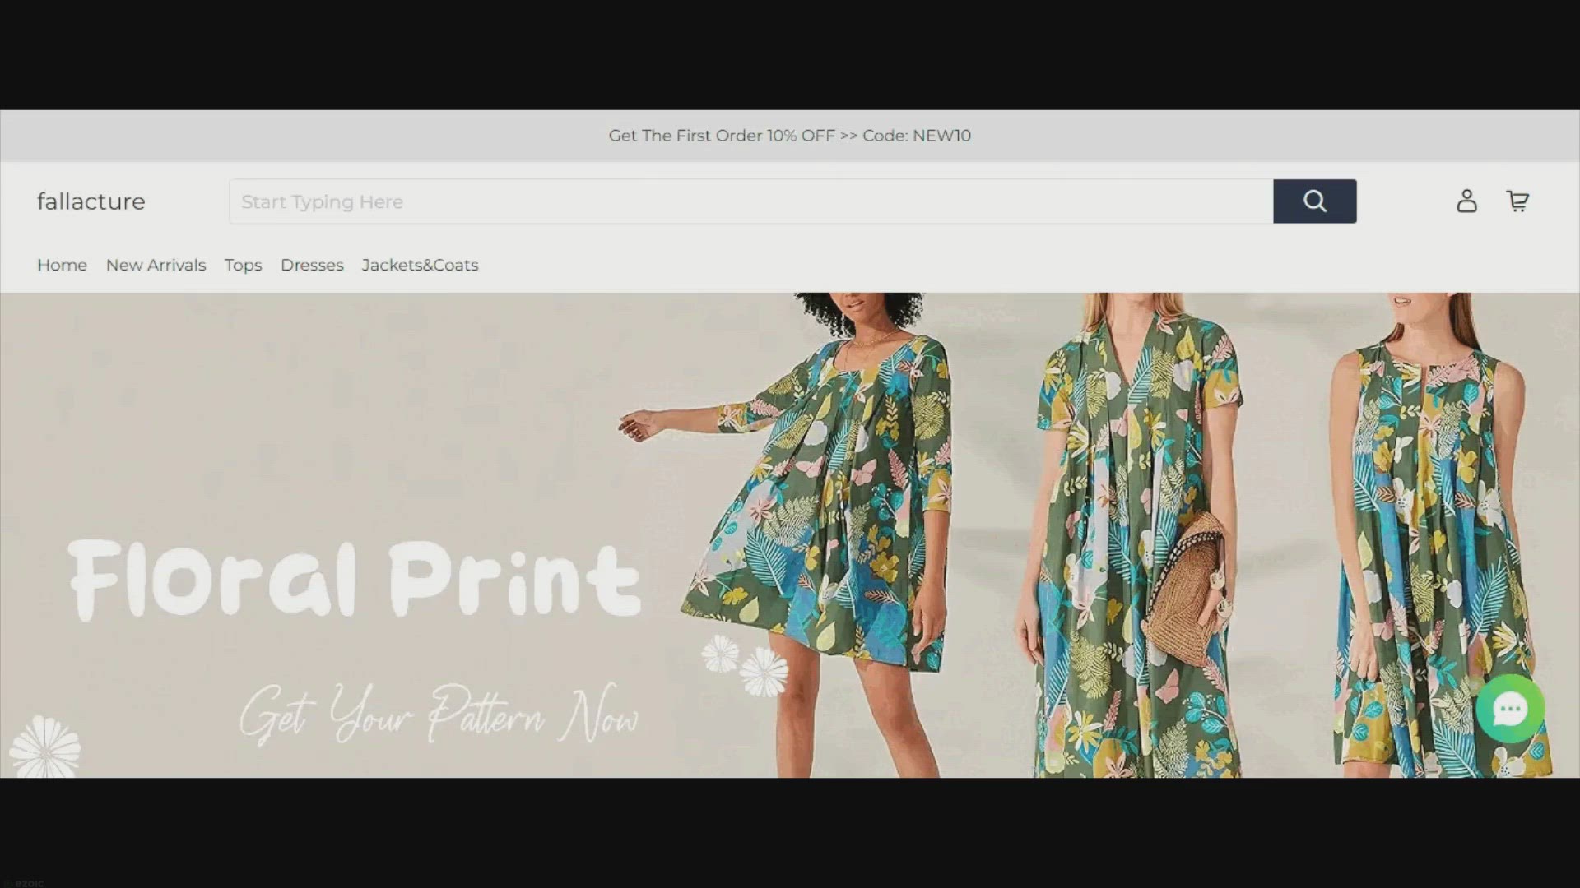The image size is (1580, 888).
Task: Click the curly-haired model in short dress
Action: 815,534
